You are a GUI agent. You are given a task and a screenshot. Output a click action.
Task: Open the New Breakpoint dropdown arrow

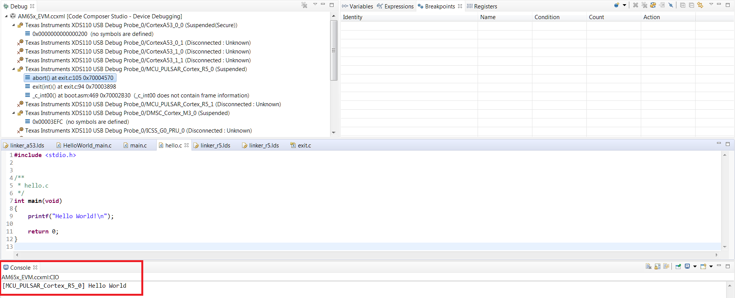[624, 5]
